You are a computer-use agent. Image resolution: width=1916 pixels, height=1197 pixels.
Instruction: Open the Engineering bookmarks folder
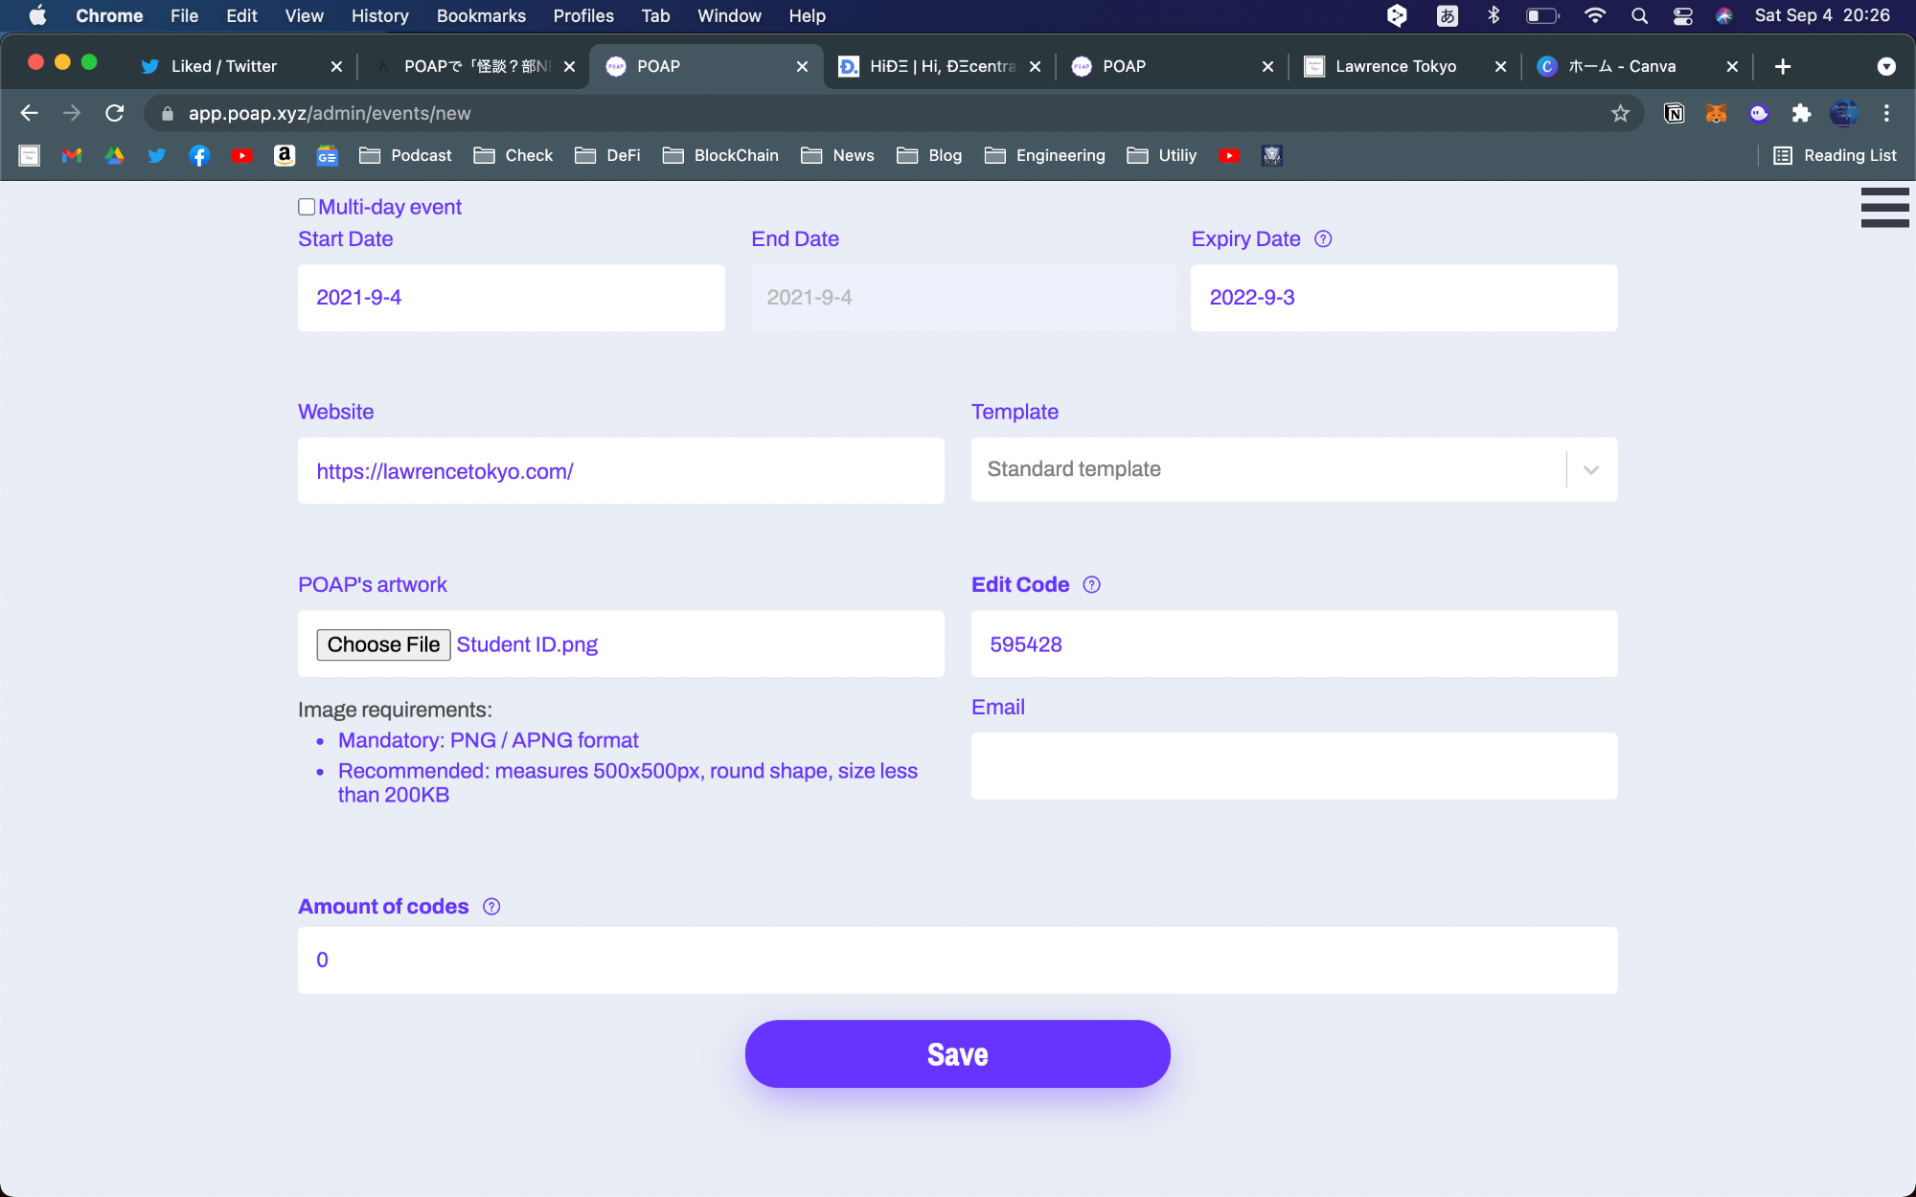pos(1044,155)
